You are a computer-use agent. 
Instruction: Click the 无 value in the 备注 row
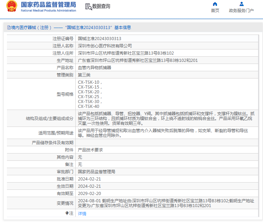click(80, 165)
